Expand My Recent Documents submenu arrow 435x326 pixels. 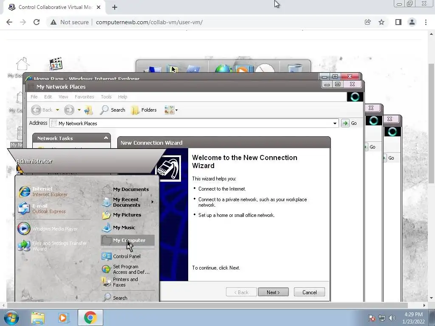(153, 202)
